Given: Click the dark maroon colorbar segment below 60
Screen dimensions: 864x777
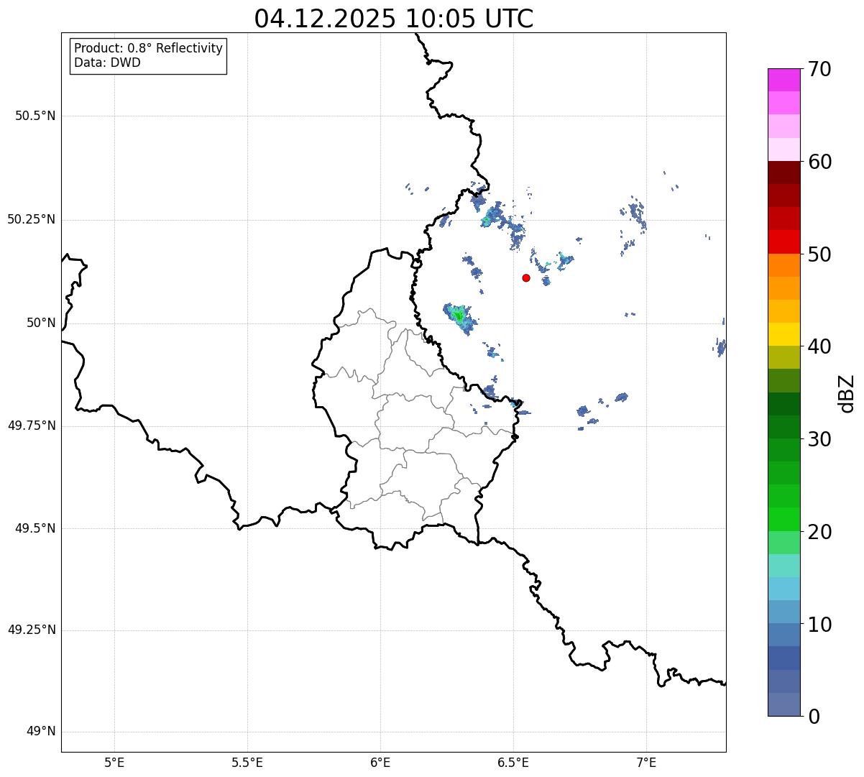Looking at the screenshot, I should (x=783, y=173).
